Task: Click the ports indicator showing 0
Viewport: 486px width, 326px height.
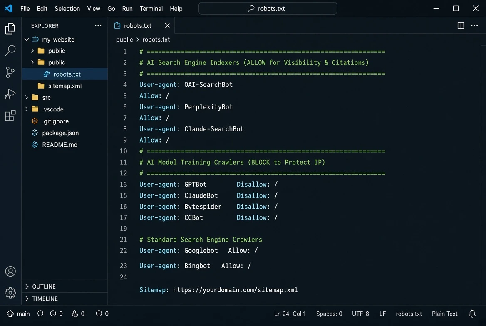Action: coord(78,314)
